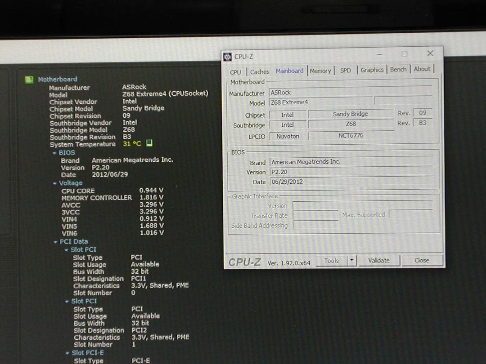Click the green Motherboard icon in left panel
Viewport: 486px width, 364px height.
pyautogui.click(x=30, y=79)
